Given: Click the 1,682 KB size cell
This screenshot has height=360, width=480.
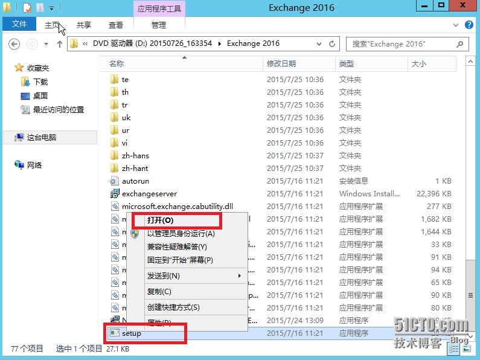Looking at the screenshot, I should (436, 219).
